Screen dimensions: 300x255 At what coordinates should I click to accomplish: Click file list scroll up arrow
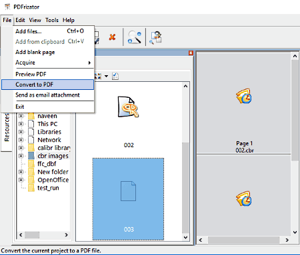point(185,86)
